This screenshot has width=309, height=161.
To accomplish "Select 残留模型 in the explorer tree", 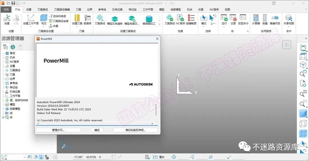I will pos(15,109).
